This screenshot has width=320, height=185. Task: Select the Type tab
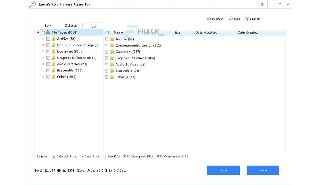[94, 26]
